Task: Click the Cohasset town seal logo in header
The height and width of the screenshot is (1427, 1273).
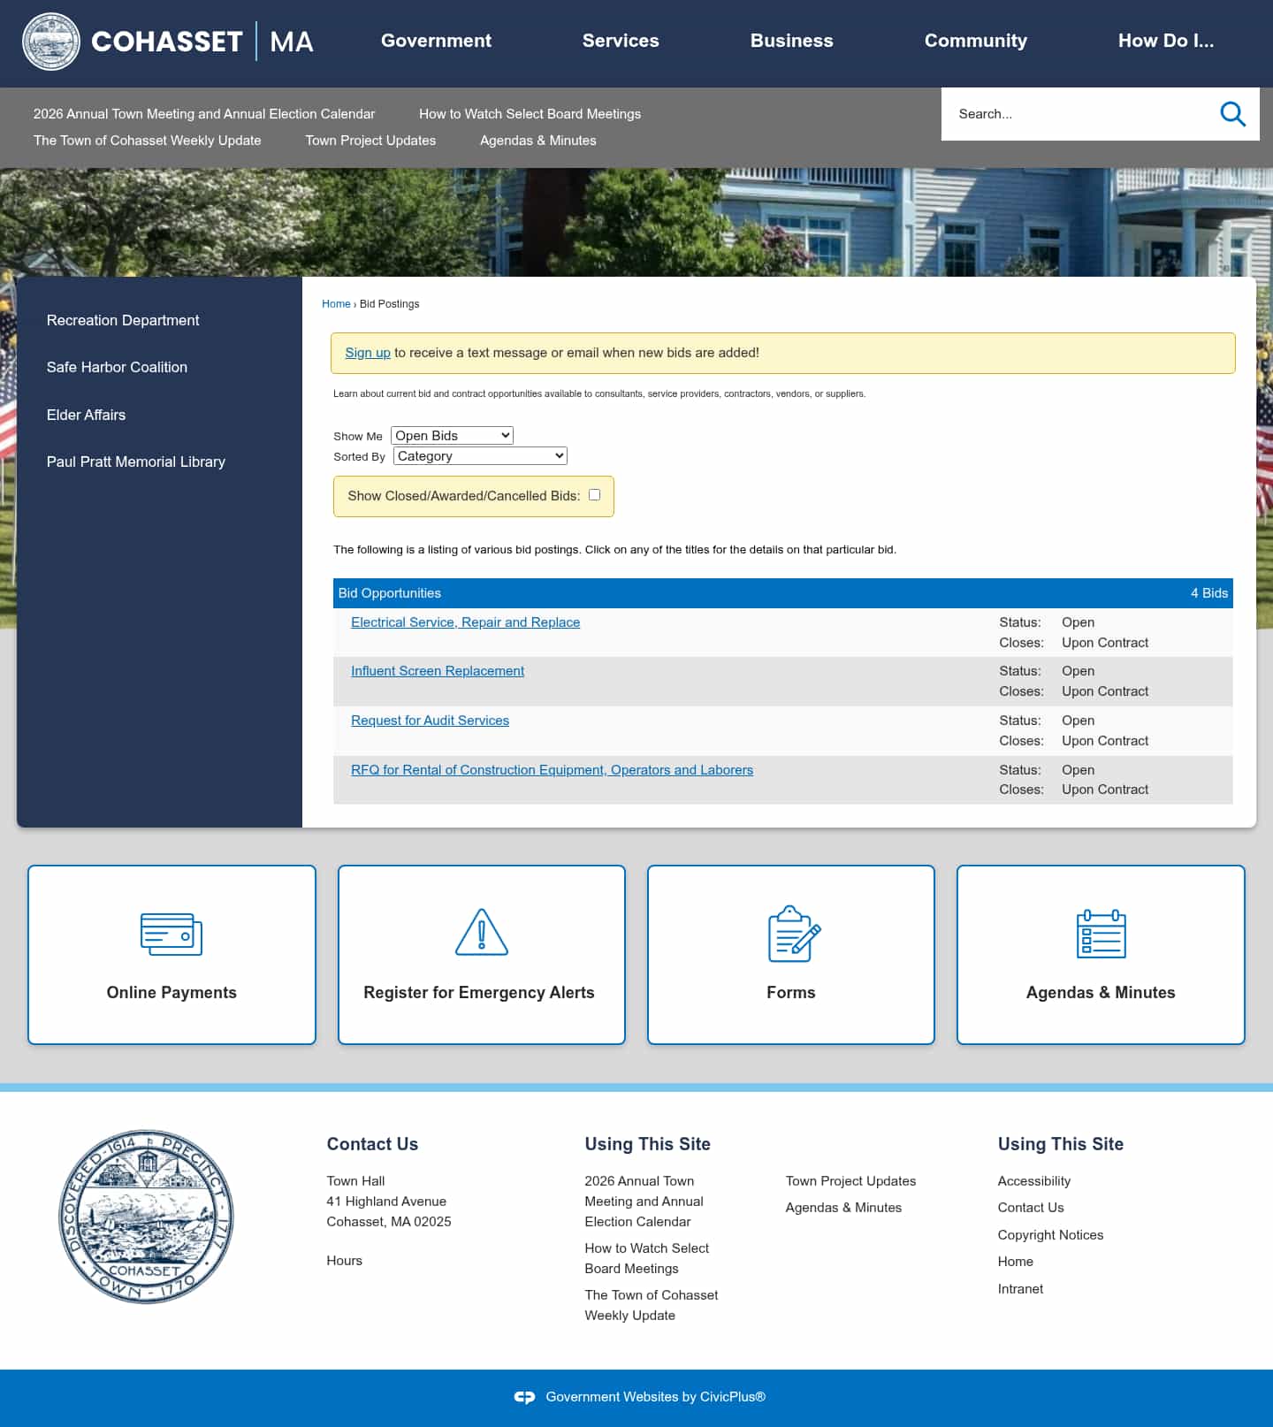Action: tap(50, 42)
